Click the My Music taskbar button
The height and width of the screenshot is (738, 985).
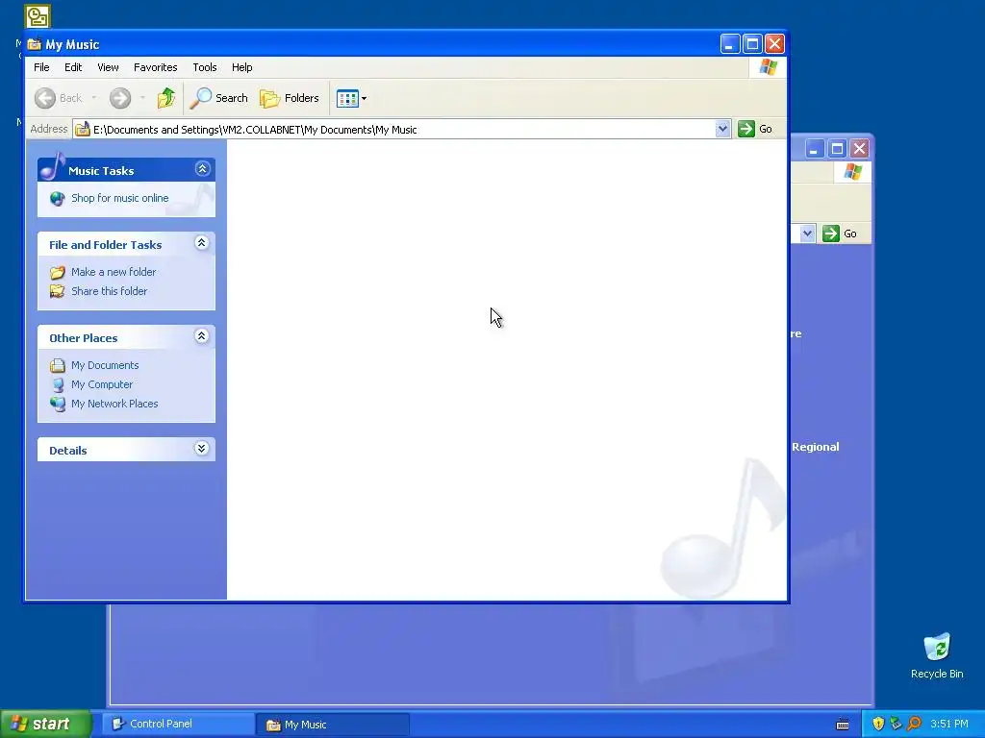tap(333, 725)
